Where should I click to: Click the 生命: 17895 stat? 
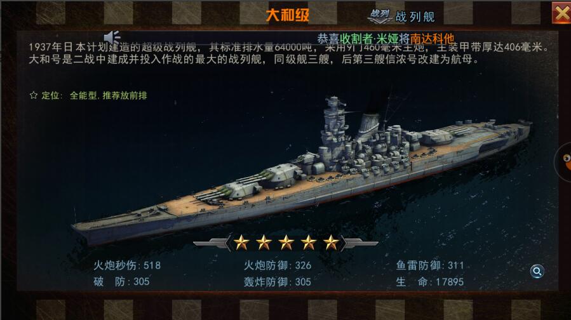pos(430,282)
